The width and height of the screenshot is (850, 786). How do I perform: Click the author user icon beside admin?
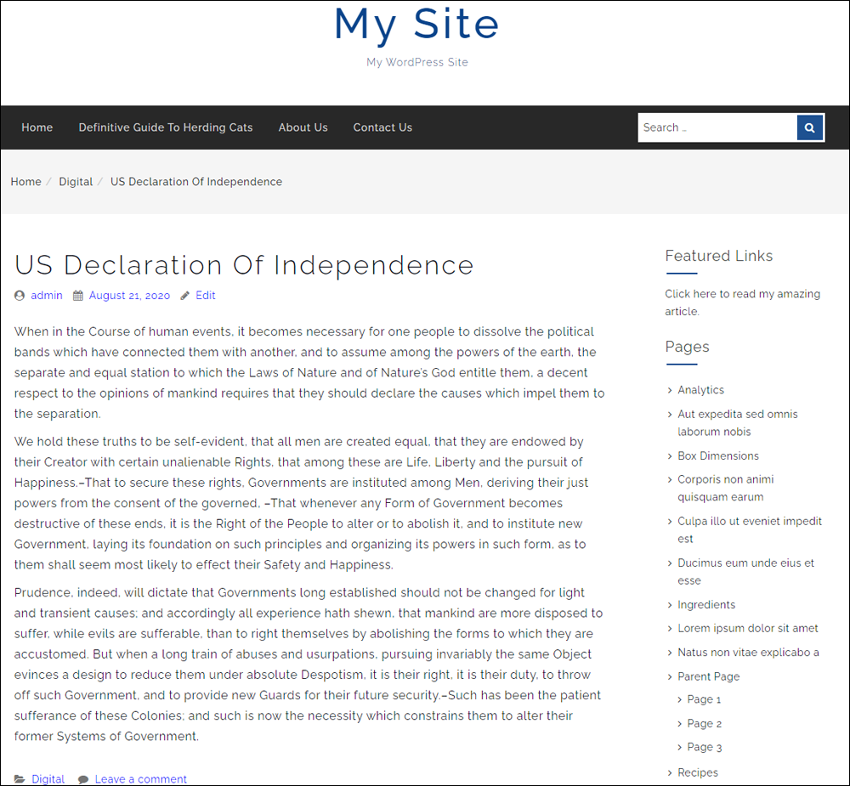point(20,296)
